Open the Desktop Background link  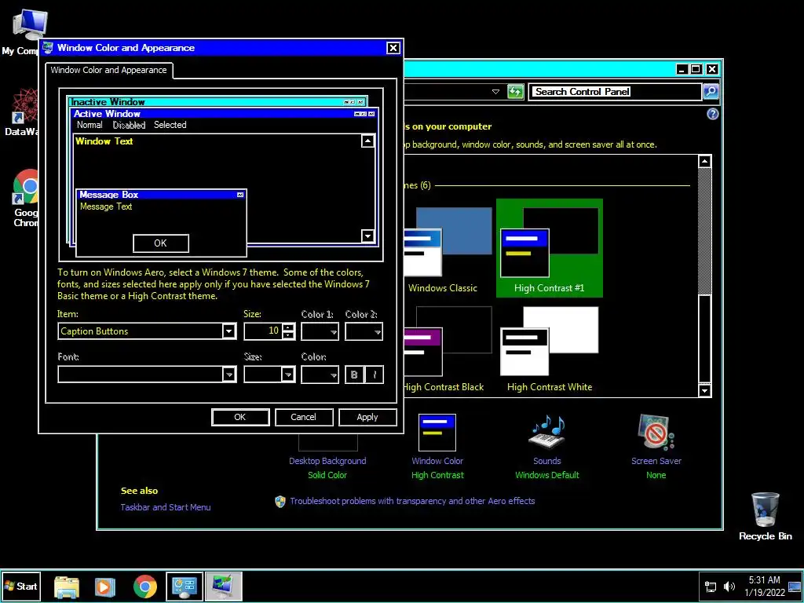coord(327,461)
